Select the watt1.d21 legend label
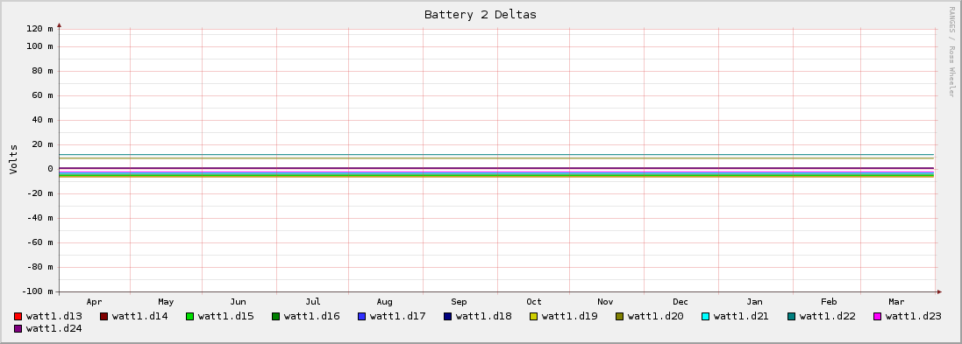This screenshot has width=962, height=344. 741,317
